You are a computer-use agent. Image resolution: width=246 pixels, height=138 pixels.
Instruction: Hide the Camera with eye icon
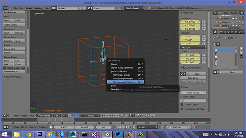tap(233, 18)
